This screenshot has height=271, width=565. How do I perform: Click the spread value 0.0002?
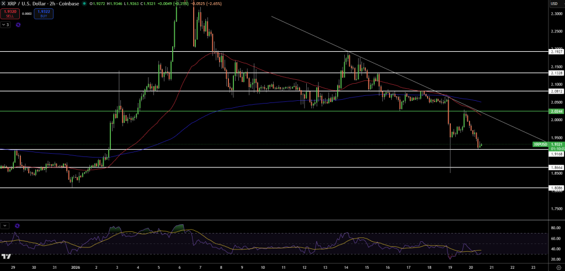click(x=26, y=14)
